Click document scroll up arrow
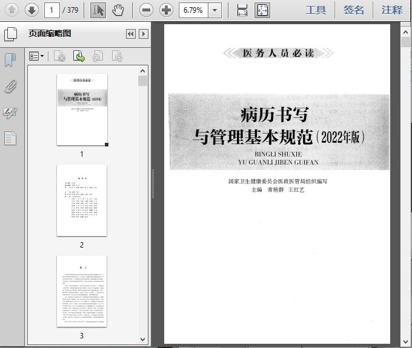 406,32
